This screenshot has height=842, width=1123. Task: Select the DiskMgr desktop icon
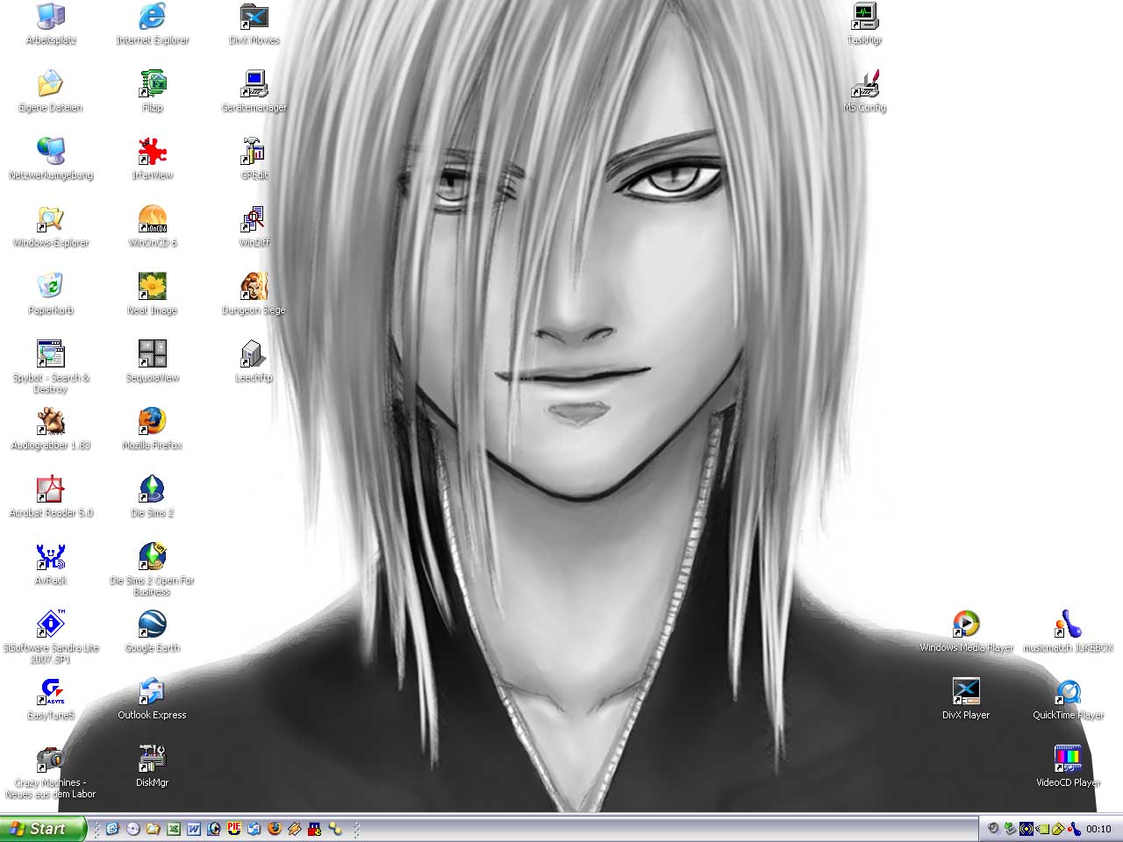[x=153, y=767]
